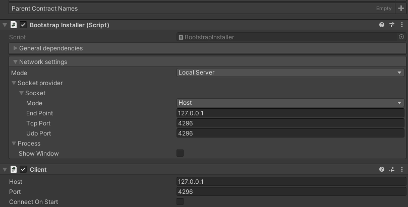The width and height of the screenshot is (408, 207).
Task: Open more options menu of Client component
Action: click(402, 169)
